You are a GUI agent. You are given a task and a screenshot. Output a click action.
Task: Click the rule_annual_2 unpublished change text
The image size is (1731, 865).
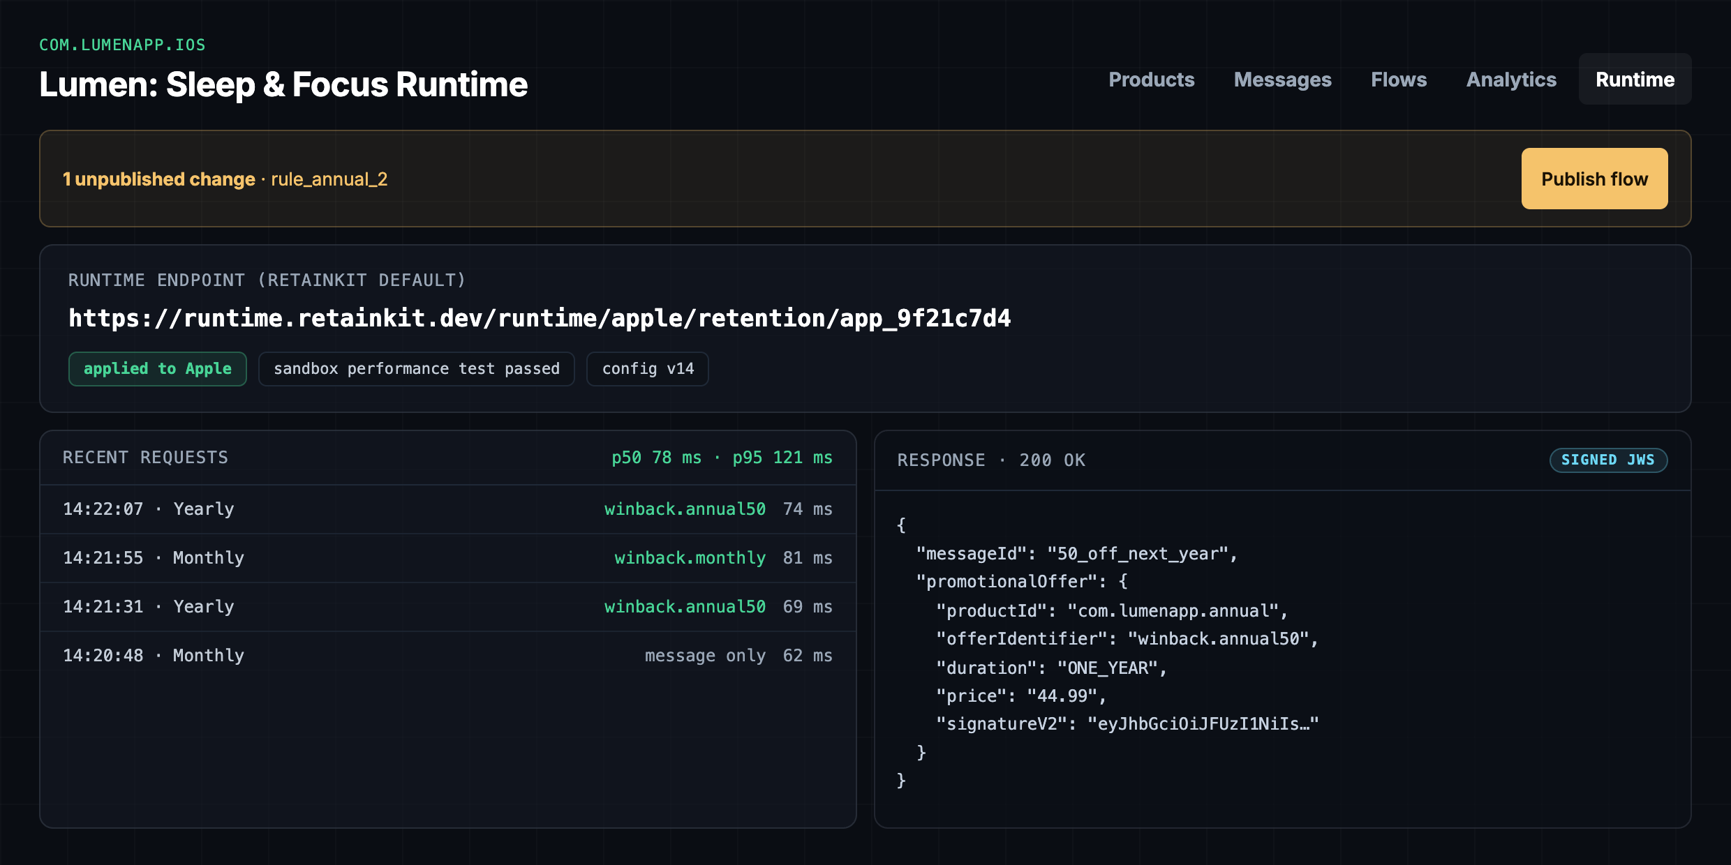(329, 179)
